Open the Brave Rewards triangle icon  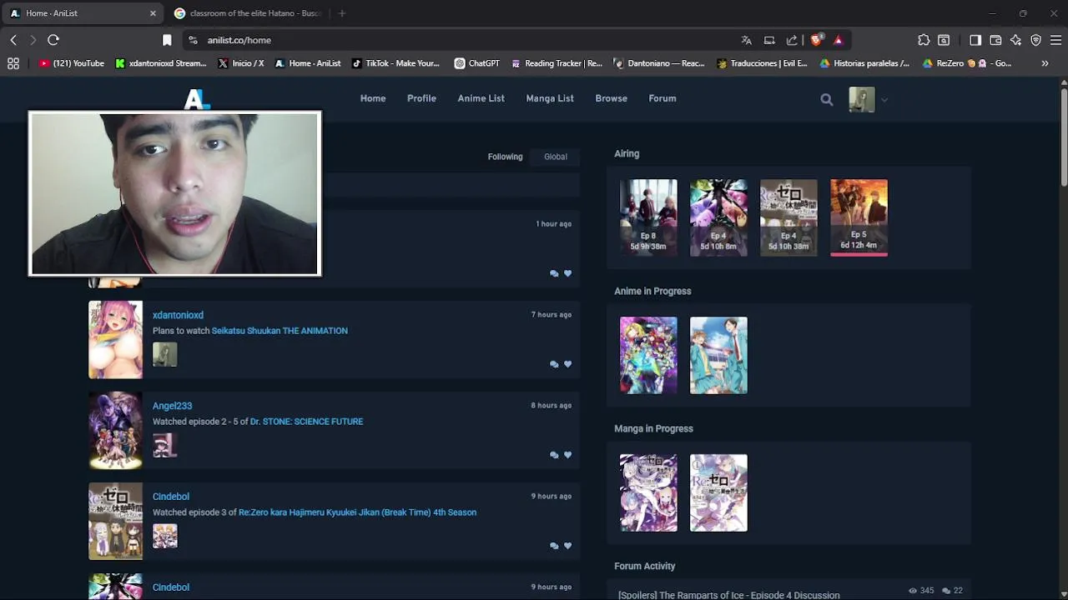(x=838, y=40)
